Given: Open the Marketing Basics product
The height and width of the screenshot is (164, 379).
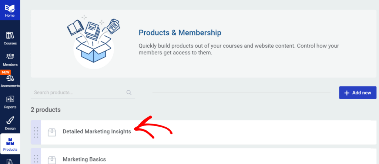Looking at the screenshot, I should pos(84,159).
